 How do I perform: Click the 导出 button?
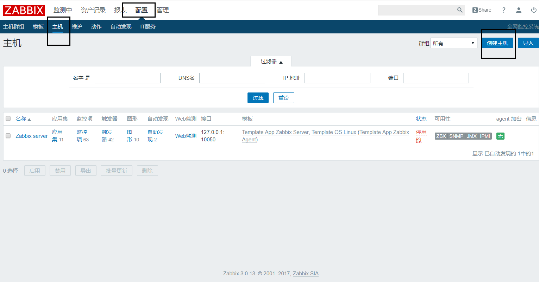[86, 171]
